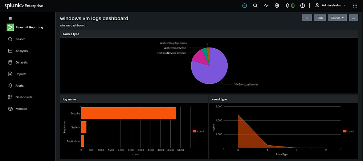Viewport: 363px width, 161px height.
Task: Open the settings gear icon
Action: pyautogui.click(x=277, y=6)
